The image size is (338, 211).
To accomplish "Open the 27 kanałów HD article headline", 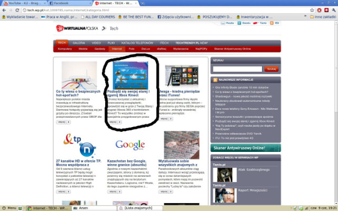I will point(79,163).
